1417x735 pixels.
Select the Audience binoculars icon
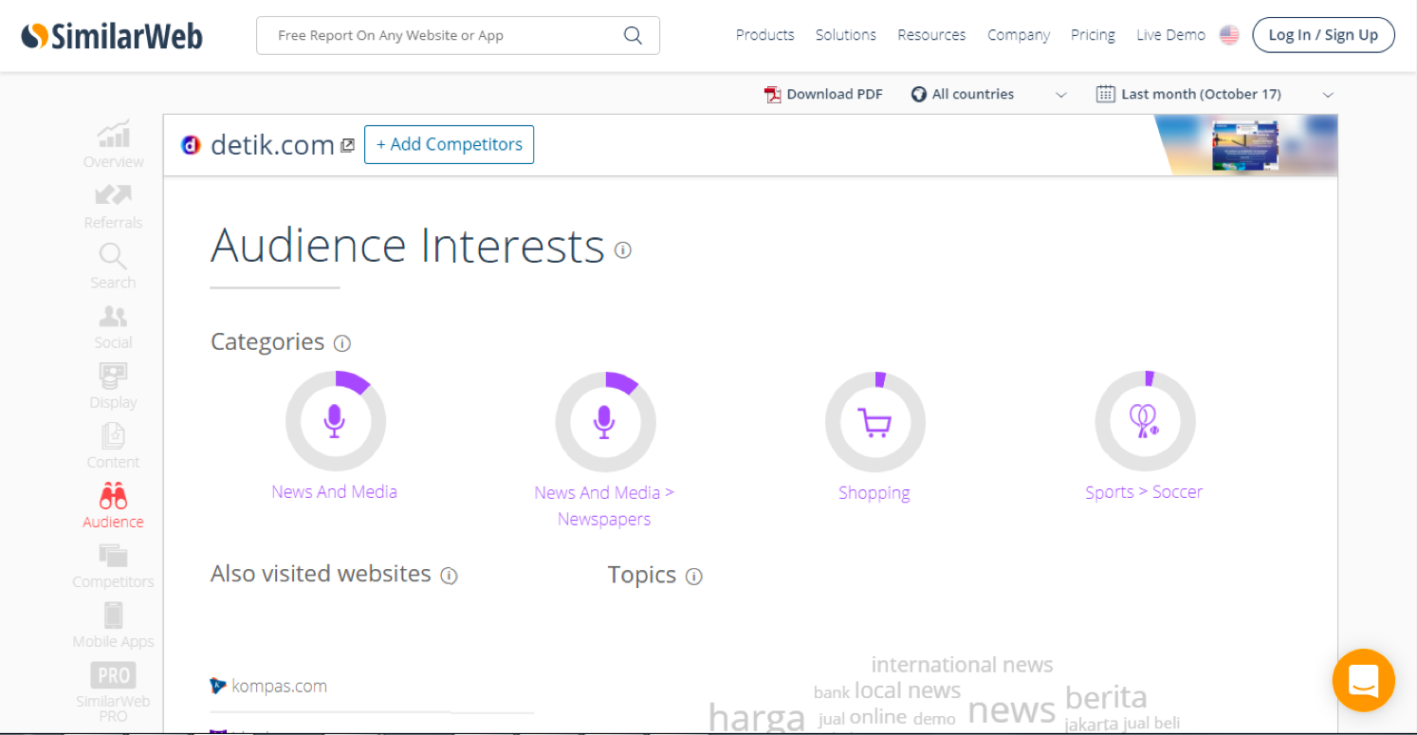[113, 495]
